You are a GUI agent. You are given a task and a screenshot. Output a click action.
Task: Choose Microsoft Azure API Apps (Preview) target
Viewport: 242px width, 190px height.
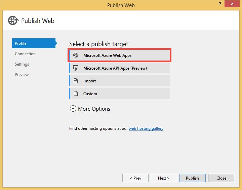click(120, 68)
